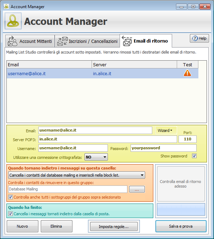Uncheck Controlla anche tutti i sottogruppi checkbox
The width and height of the screenshot is (214, 239).
tap(10, 197)
